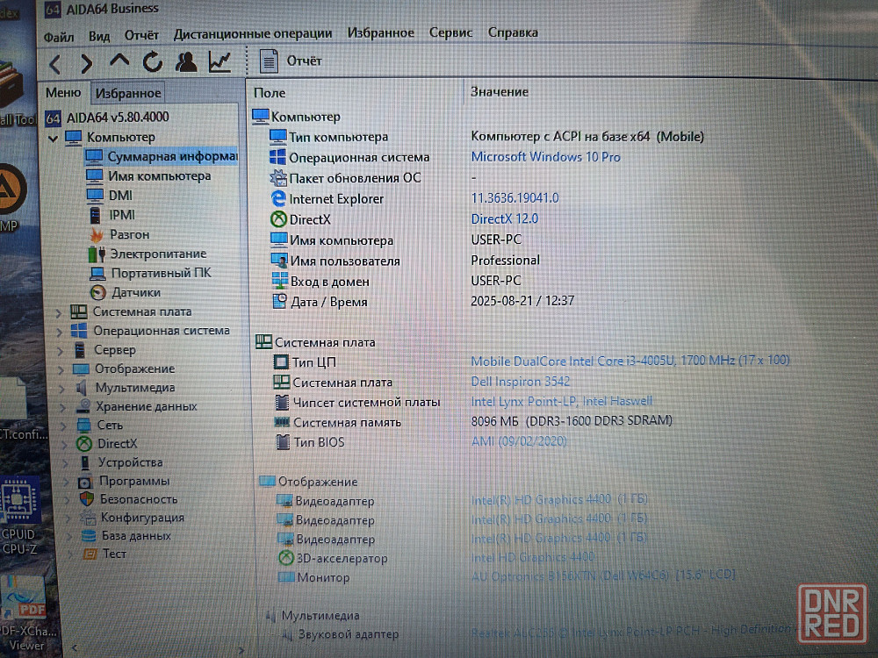Image resolution: width=878 pixels, height=658 pixels.
Task: Open the Отчёт menu in menu bar
Action: (x=141, y=35)
